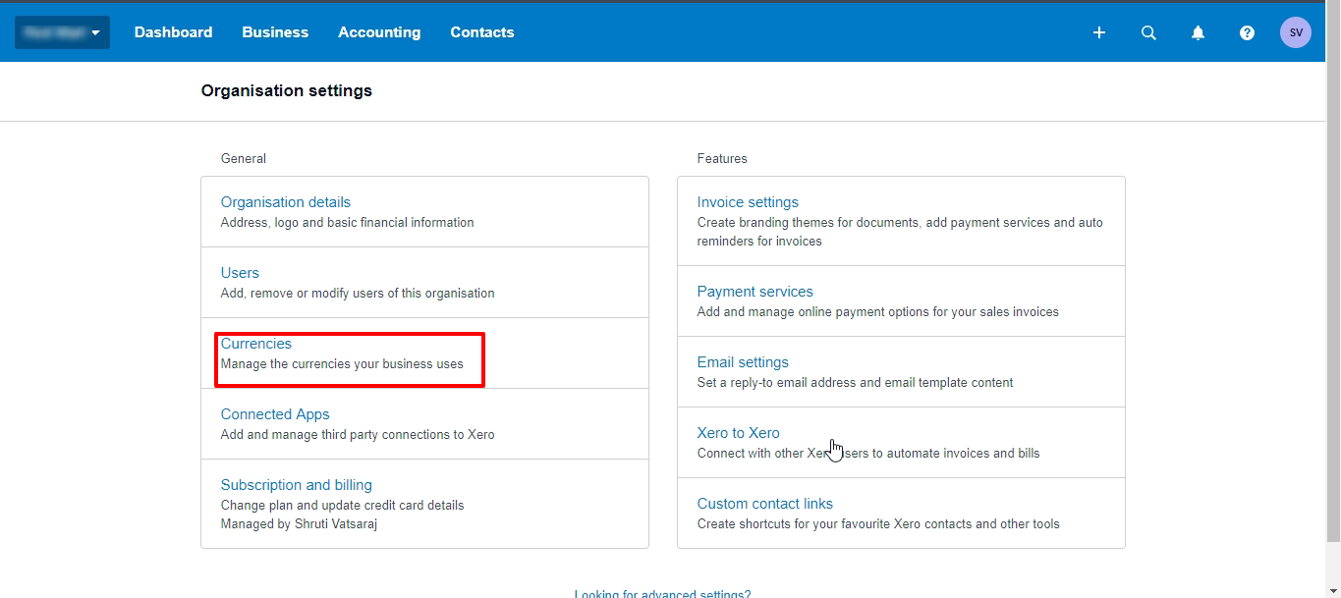
Task: Open notifications bell icon
Action: coord(1198,32)
